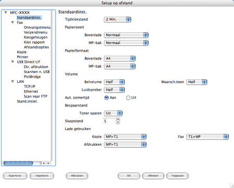
Task: Collapse the MFC-XXXX tree root triangle
Action: coord(6,12)
